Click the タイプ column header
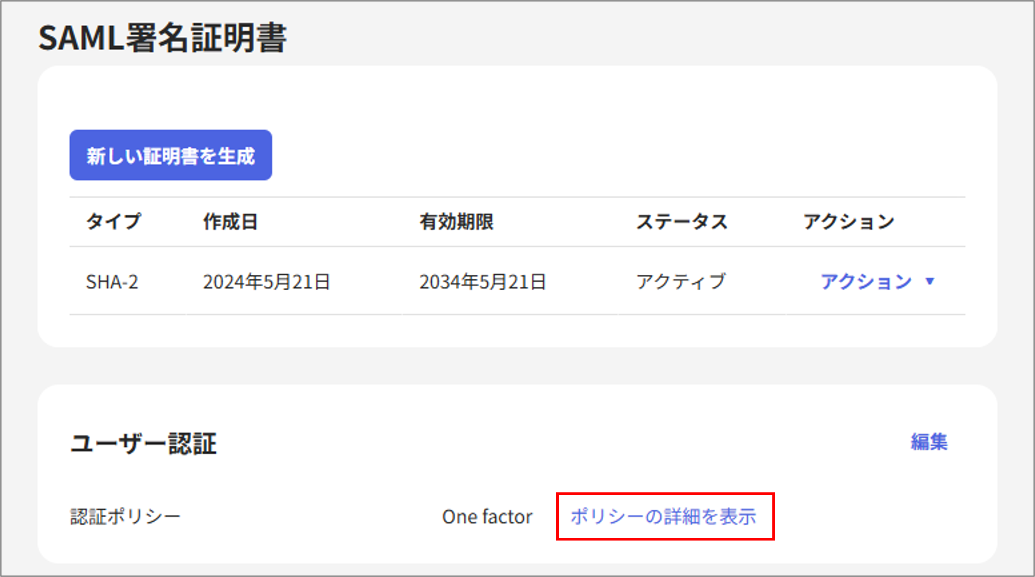 (x=113, y=222)
